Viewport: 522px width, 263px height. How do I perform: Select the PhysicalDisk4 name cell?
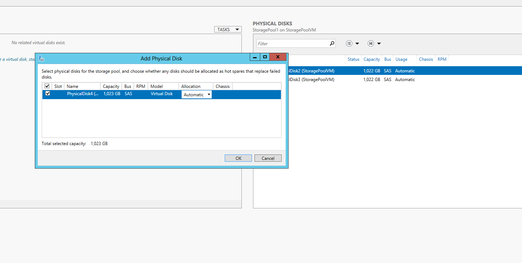[x=83, y=94]
